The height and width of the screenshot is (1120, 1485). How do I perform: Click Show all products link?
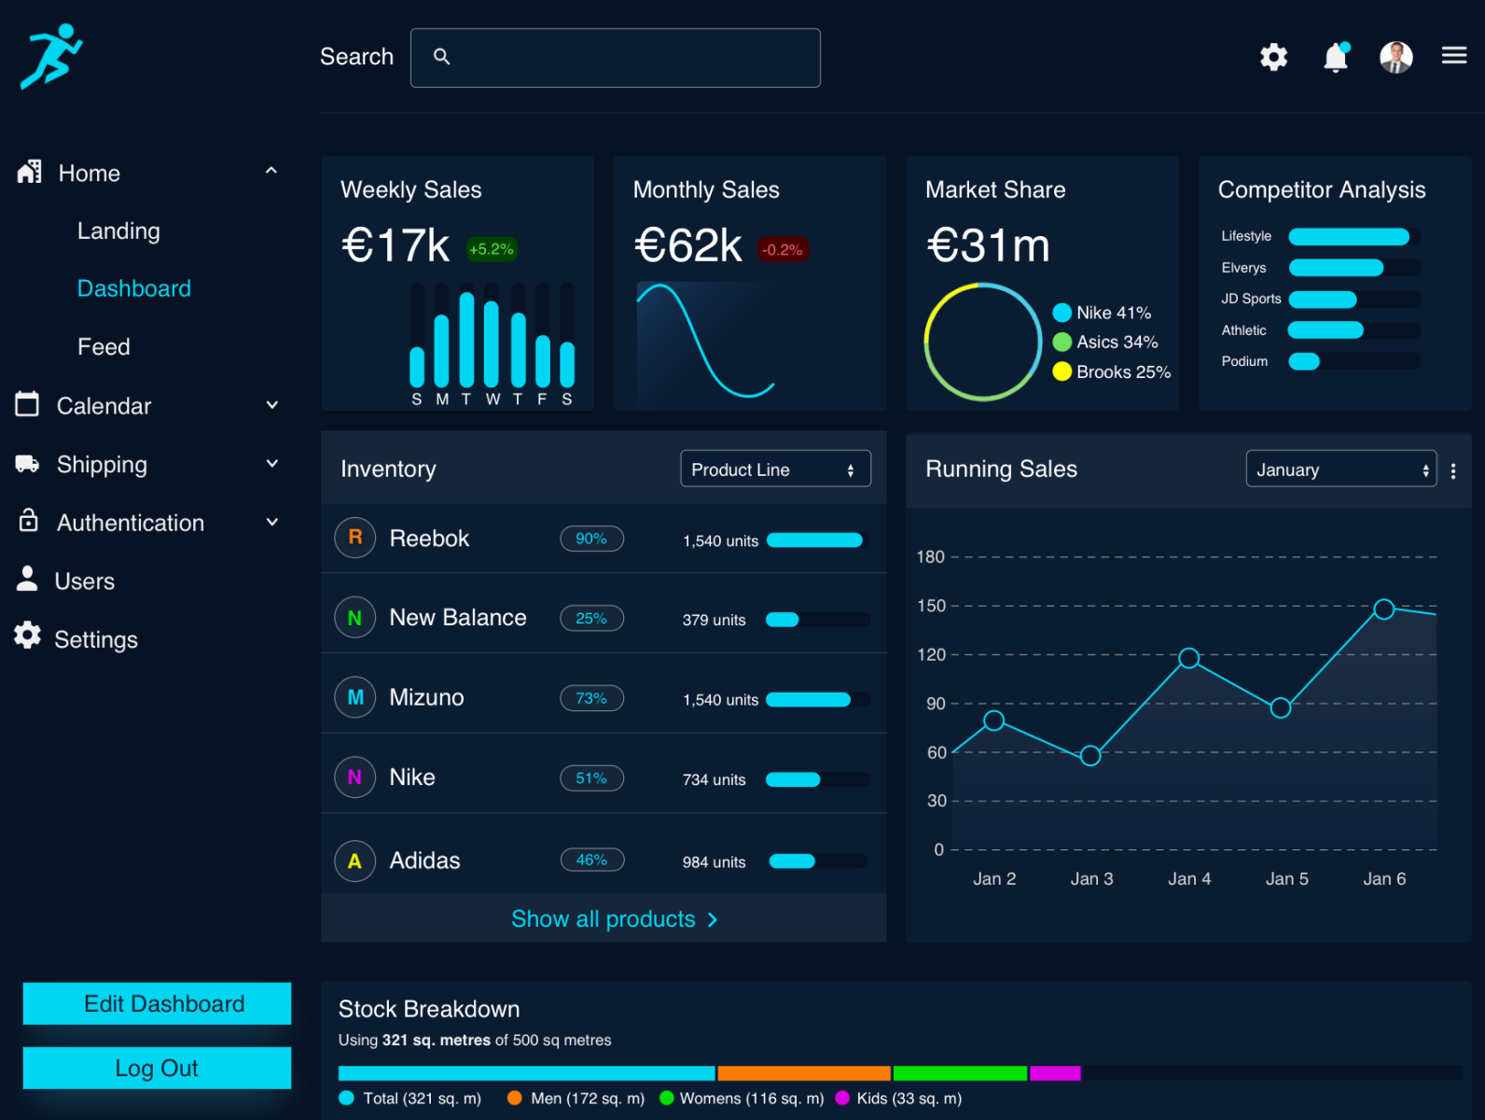click(x=615, y=919)
